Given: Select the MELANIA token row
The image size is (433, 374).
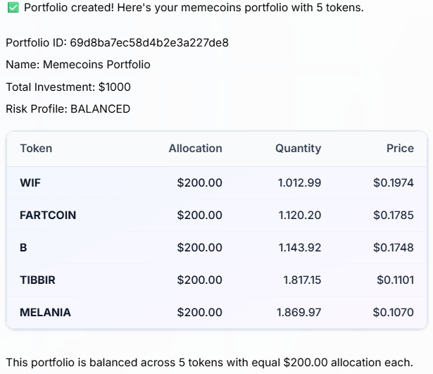Looking at the screenshot, I should 217,313.
